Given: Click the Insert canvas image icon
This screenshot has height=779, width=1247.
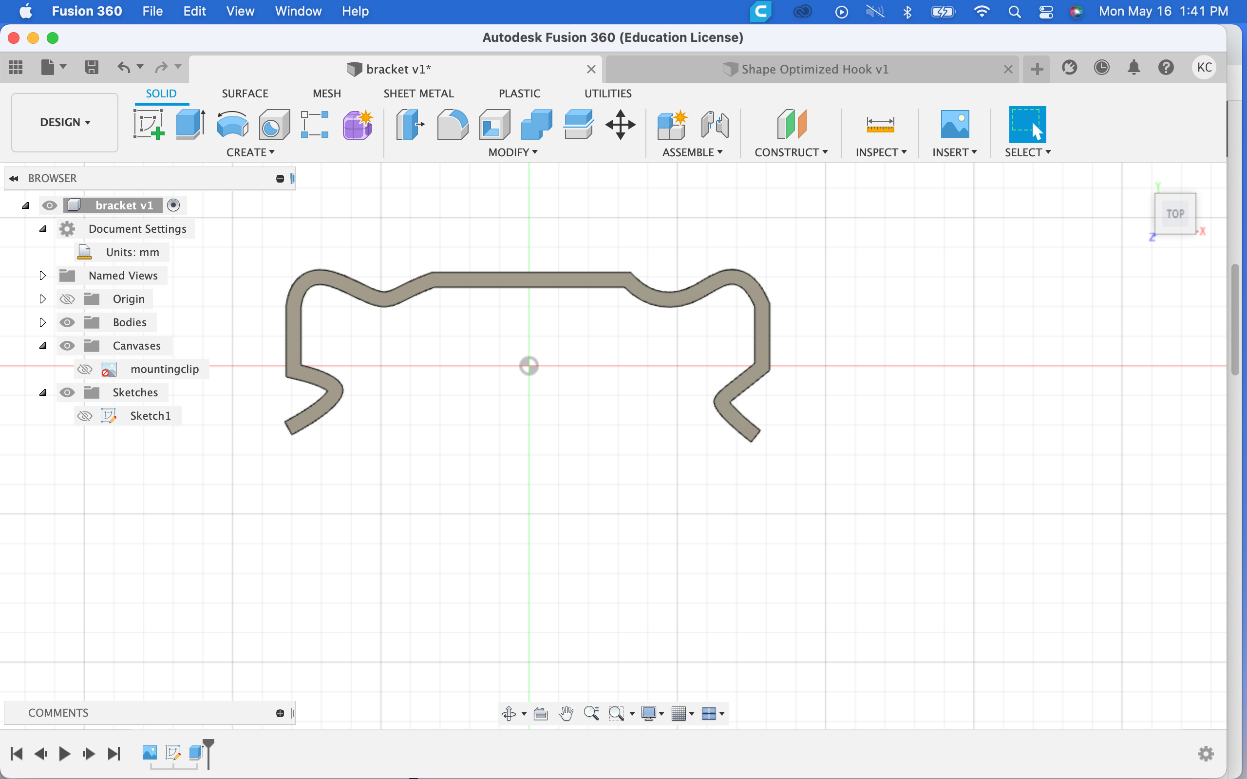Looking at the screenshot, I should click(x=954, y=124).
